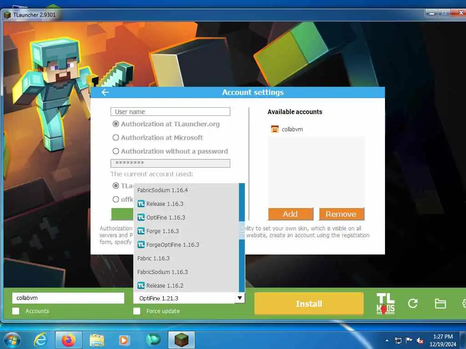Choose Release 1.16.2 from the list
466x349 pixels.
(x=186, y=285)
